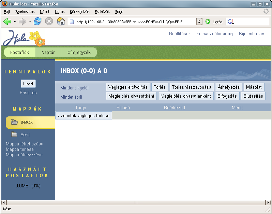Image resolution: width=272 pixels, height=214 pixels.
Task: Expand the address bar URL history dropdown
Action: [x=199, y=22]
